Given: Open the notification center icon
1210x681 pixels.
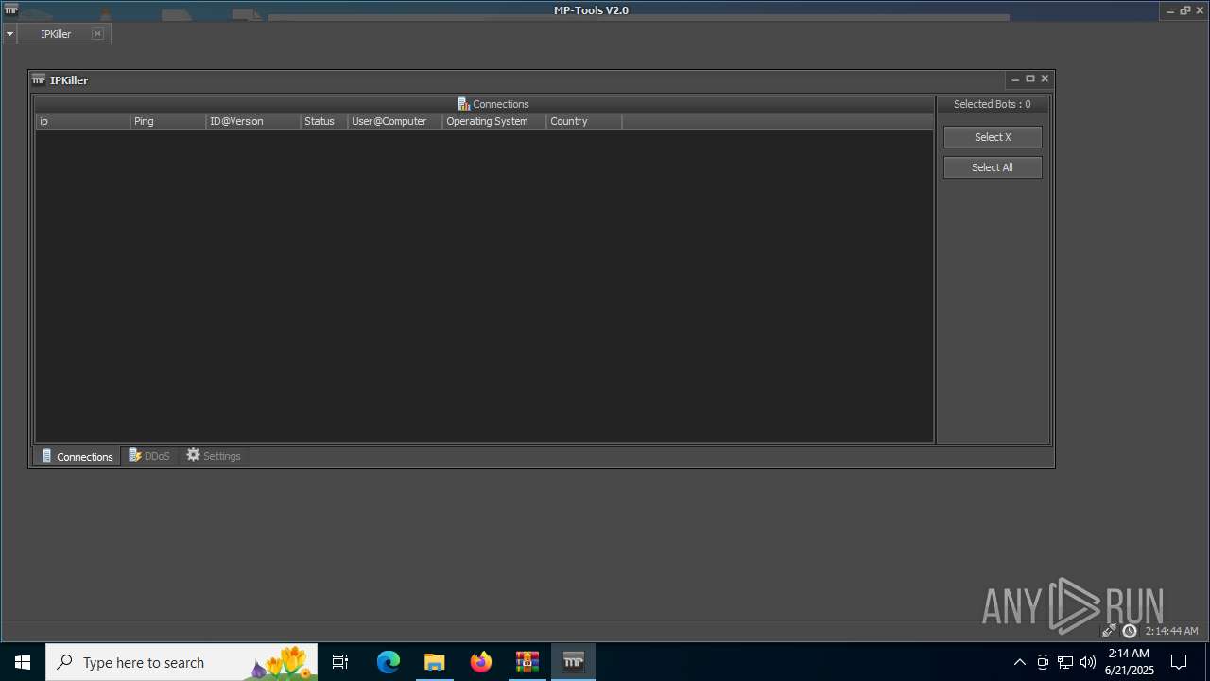Looking at the screenshot, I should click(x=1179, y=662).
